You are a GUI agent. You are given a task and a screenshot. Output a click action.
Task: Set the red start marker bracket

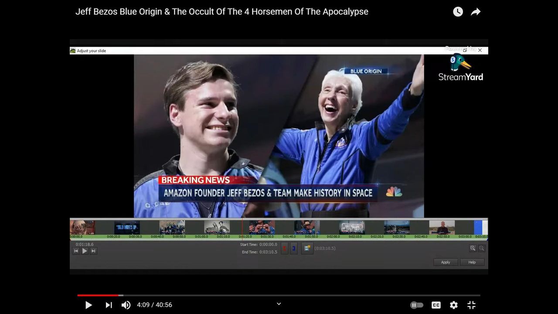tap(285, 248)
